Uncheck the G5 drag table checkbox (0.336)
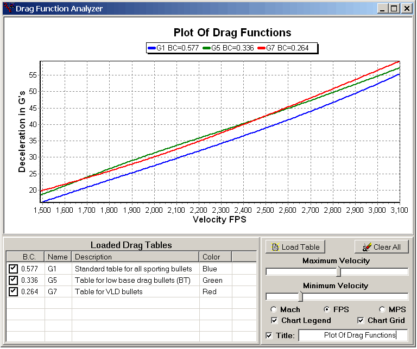Image resolution: width=417 pixels, height=349 pixels. 13,280
